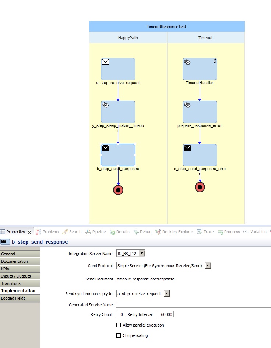The height and width of the screenshot is (348, 271).
Task: Select the c_step_send_response_error step box
Action: pyautogui.click(x=200, y=155)
